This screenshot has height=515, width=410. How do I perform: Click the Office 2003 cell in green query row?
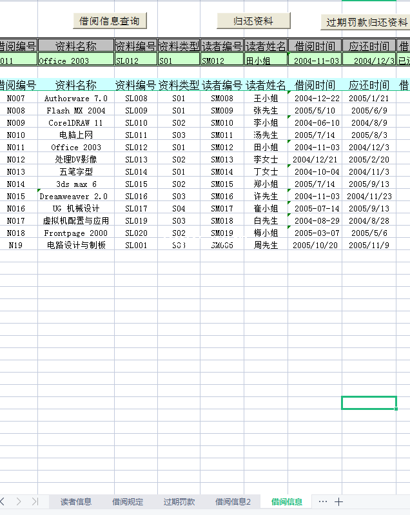[x=76, y=61]
